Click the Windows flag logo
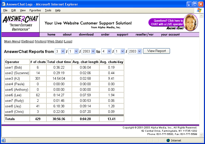This screenshot has width=205, height=144. pos(199,10)
